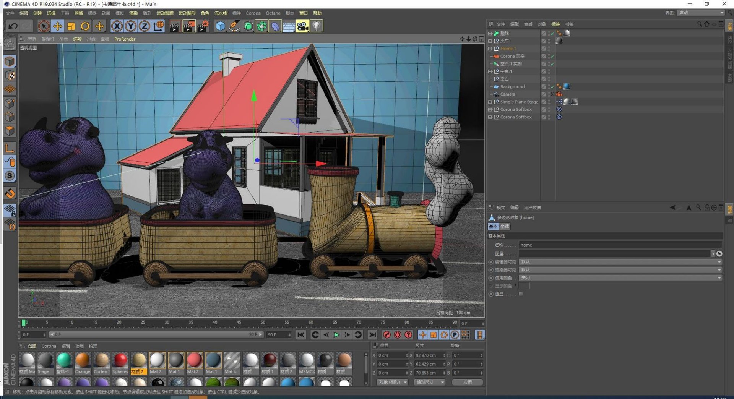Toggle the Z axis lock icon
This screenshot has width=734, height=399.
tap(144, 26)
